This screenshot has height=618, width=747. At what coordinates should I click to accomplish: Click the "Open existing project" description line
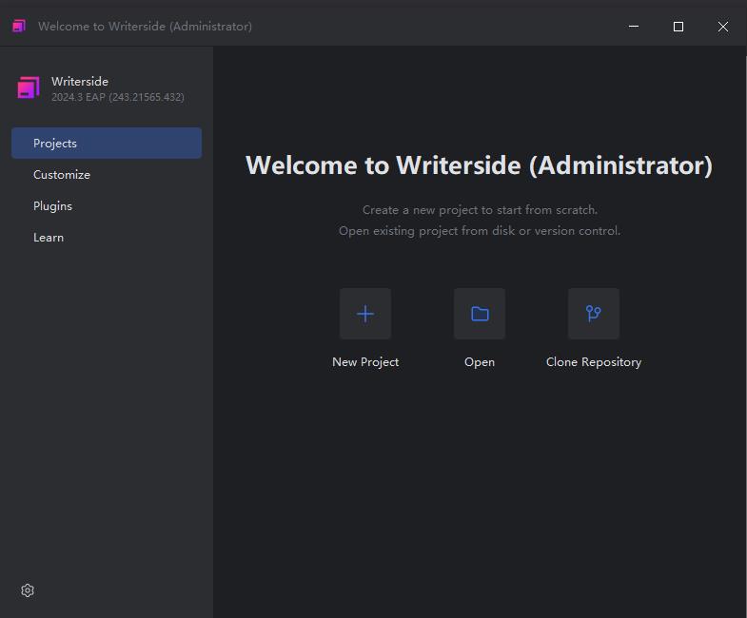(x=480, y=231)
